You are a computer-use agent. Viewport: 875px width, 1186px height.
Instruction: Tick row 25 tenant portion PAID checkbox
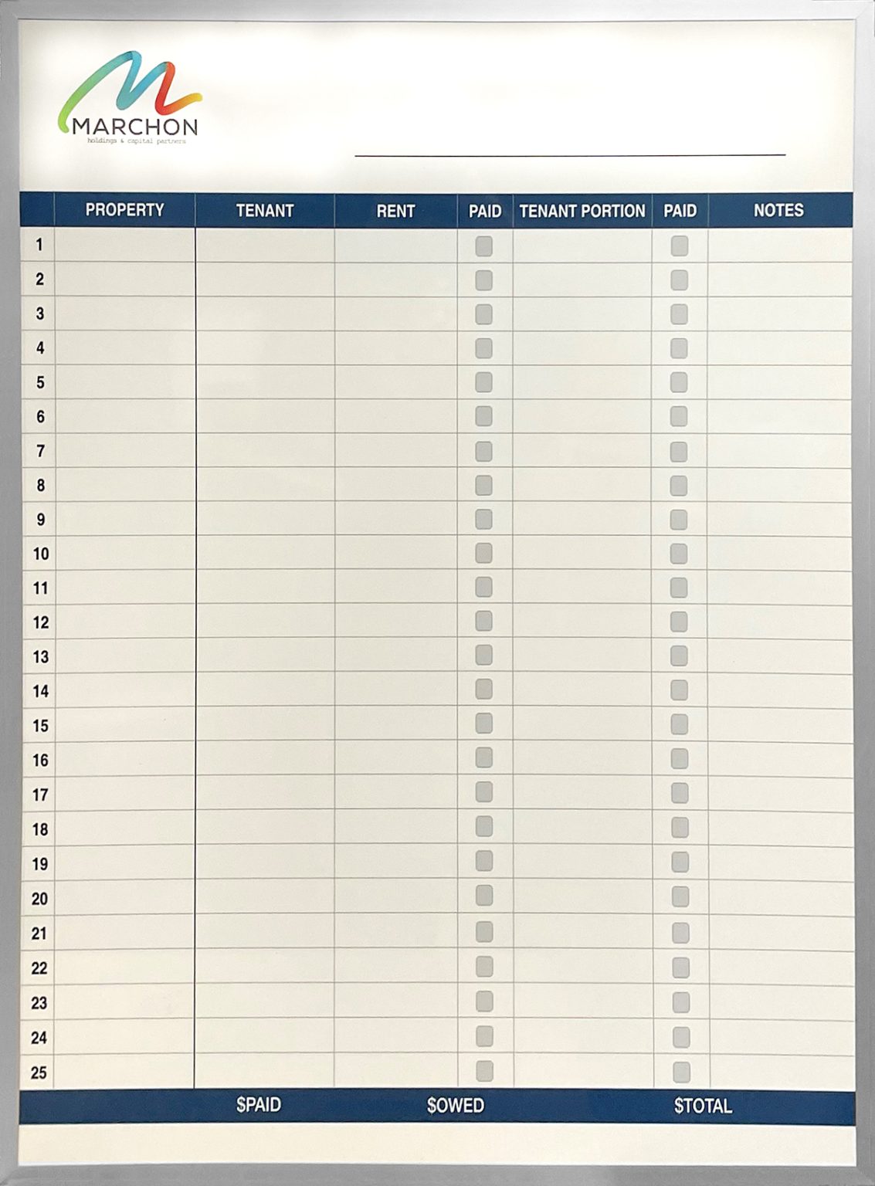pos(681,1072)
